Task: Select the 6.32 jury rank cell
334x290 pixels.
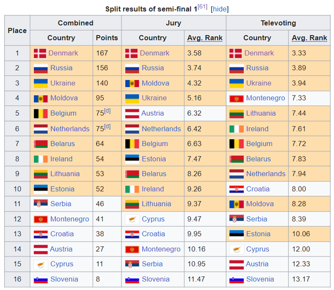Action: point(205,113)
